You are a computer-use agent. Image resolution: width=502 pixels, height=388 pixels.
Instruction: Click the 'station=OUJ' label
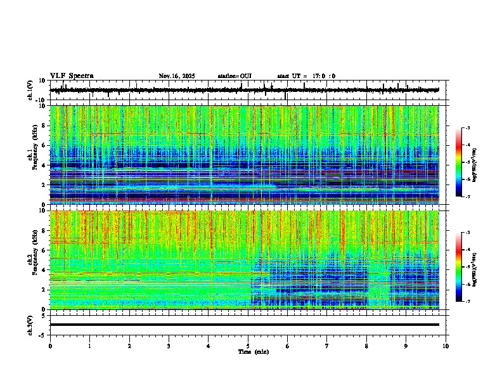[x=235, y=76]
